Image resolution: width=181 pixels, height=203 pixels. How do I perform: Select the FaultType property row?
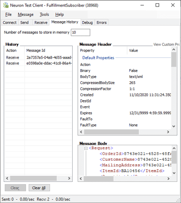coord(125,125)
